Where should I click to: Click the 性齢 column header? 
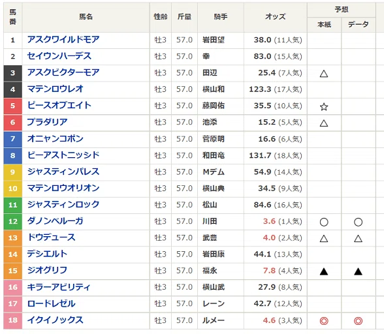tap(161, 17)
